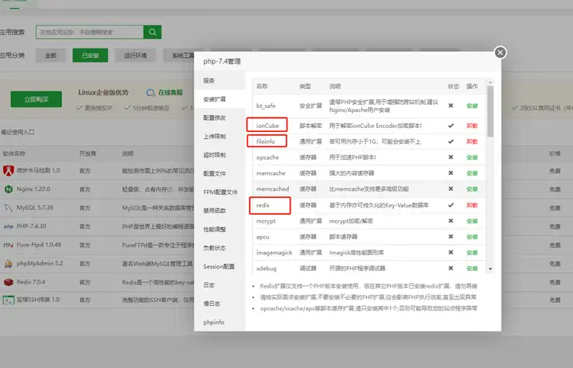
Task: Select the 运行环境 category filter button
Action: coord(135,56)
